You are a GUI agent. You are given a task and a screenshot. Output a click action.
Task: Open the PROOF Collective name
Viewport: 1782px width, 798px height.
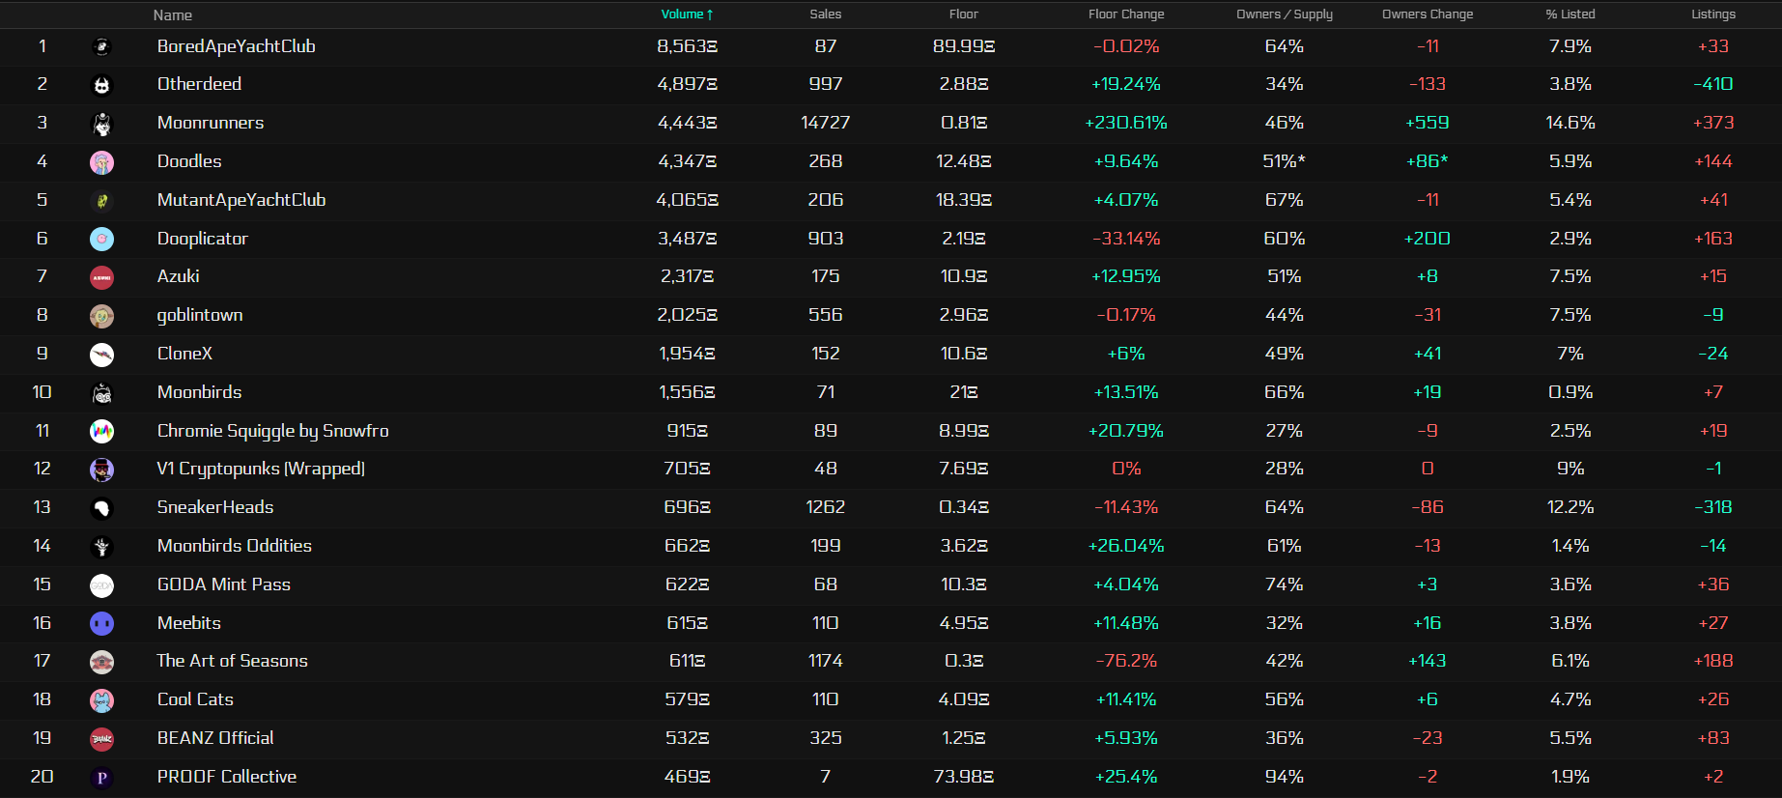point(227,777)
